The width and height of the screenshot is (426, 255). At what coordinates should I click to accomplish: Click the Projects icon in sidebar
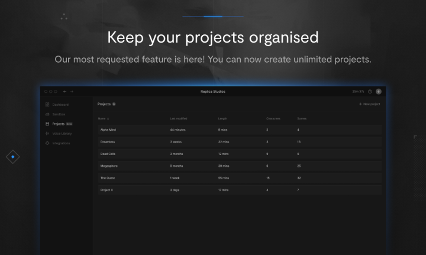tap(47, 124)
